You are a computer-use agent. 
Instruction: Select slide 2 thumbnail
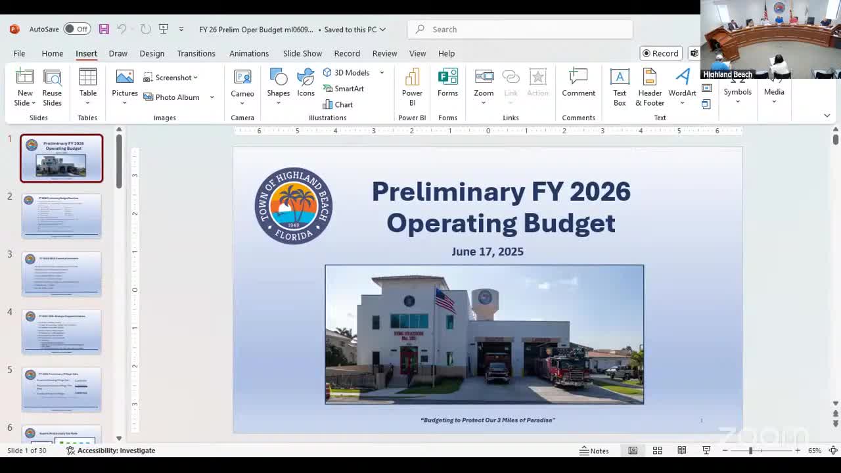pos(62,215)
